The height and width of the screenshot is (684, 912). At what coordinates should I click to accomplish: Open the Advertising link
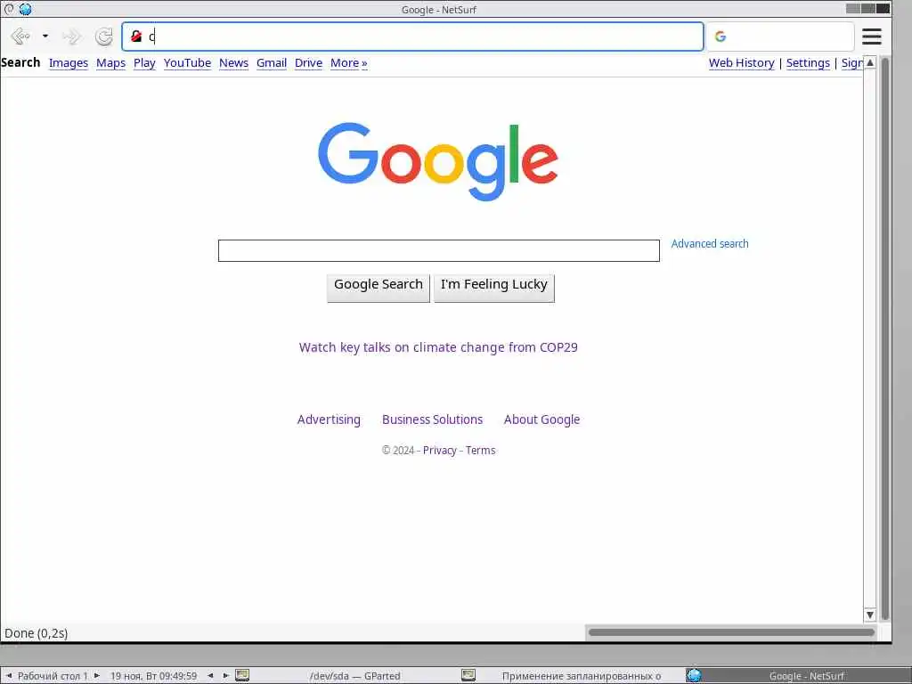pos(329,419)
